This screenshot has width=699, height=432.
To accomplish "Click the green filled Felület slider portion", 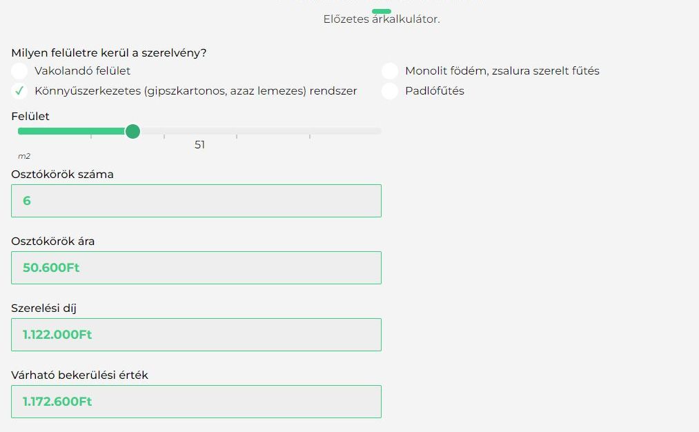I will coord(69,131).
